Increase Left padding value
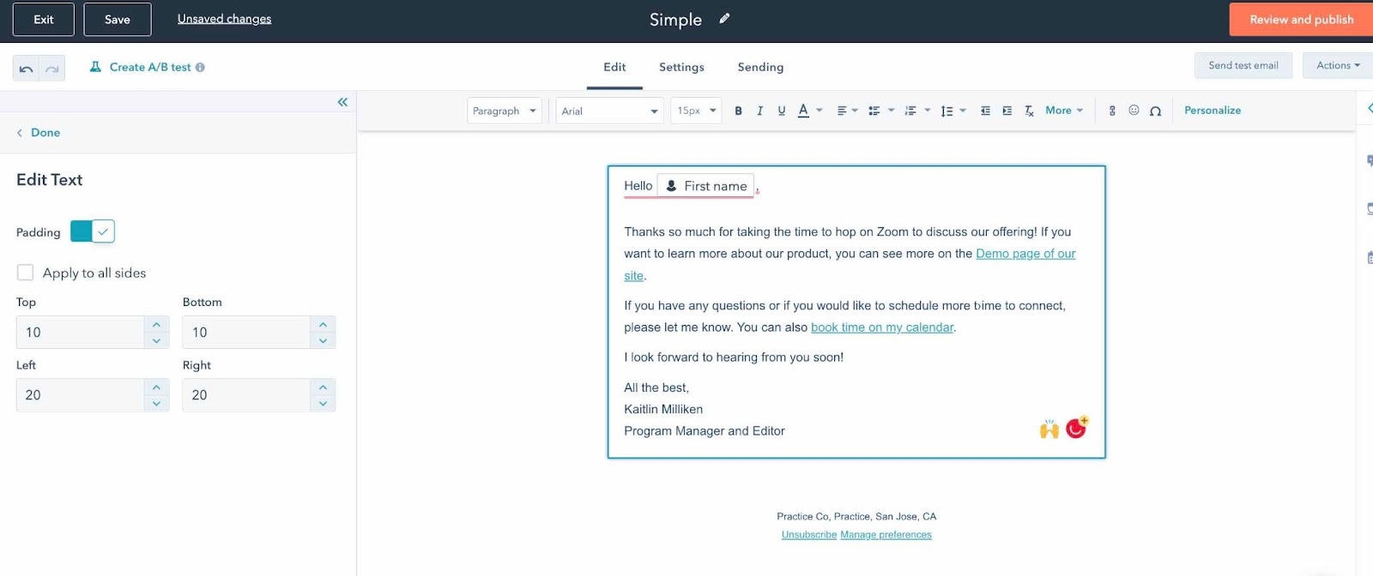Viewport: 1373px width, 576px height. coord(156,387)
